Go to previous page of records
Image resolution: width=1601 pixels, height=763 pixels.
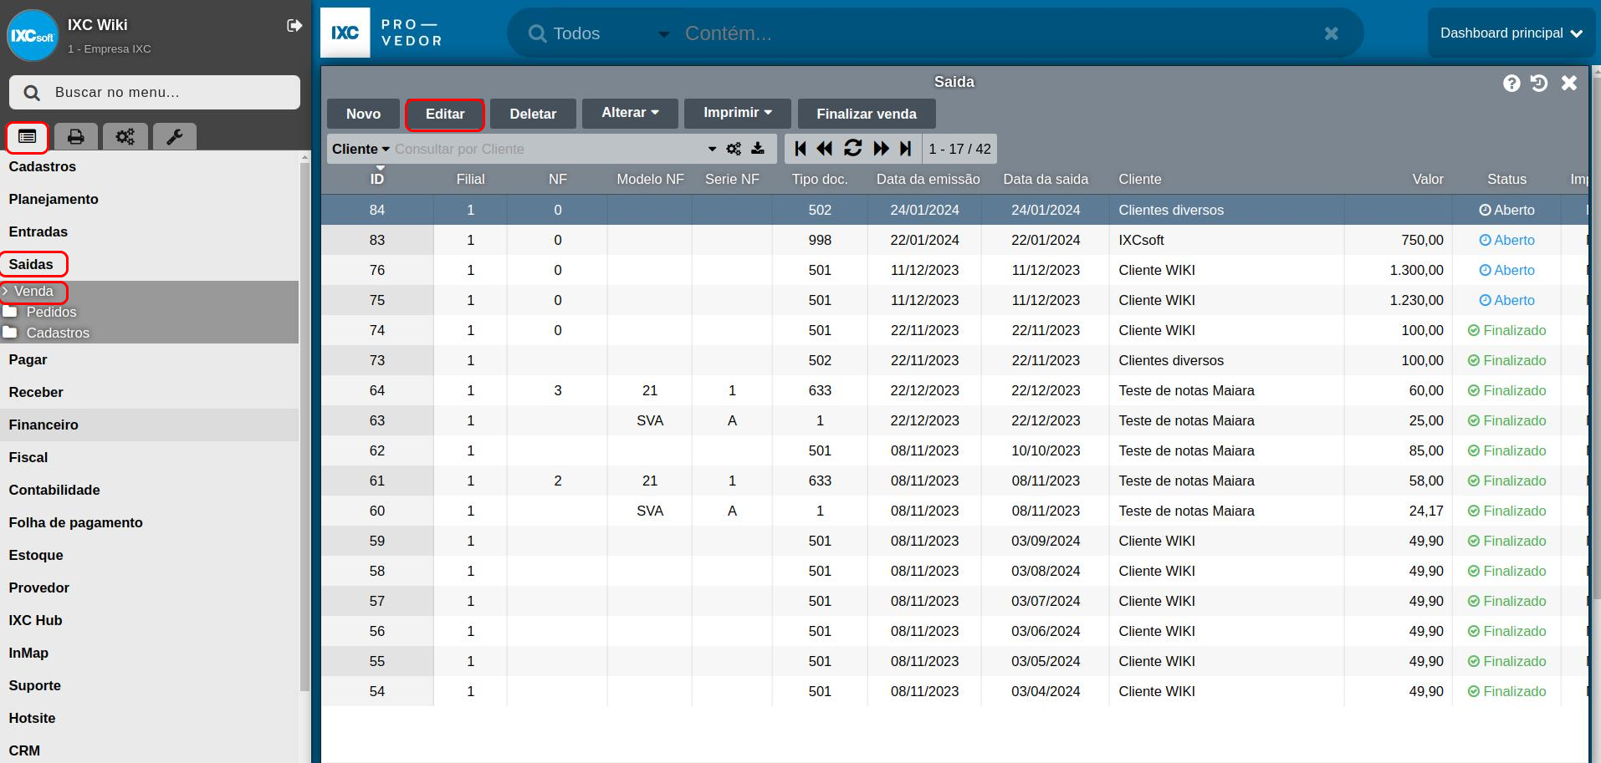click(x=825, y=149)
